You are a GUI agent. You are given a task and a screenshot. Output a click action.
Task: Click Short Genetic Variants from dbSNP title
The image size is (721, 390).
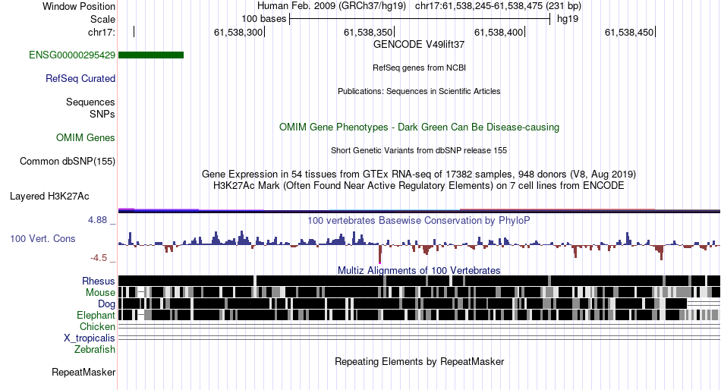(x=419, y=150)
